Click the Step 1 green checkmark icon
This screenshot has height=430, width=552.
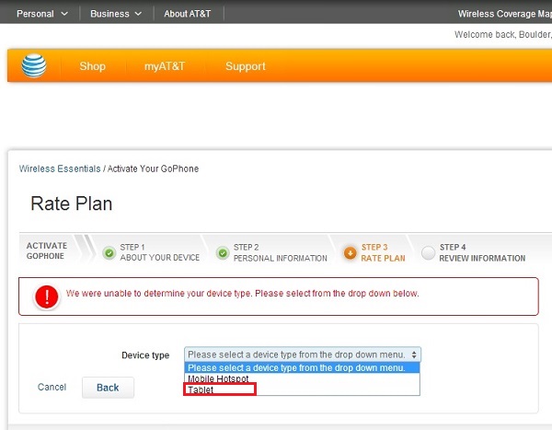109,252
